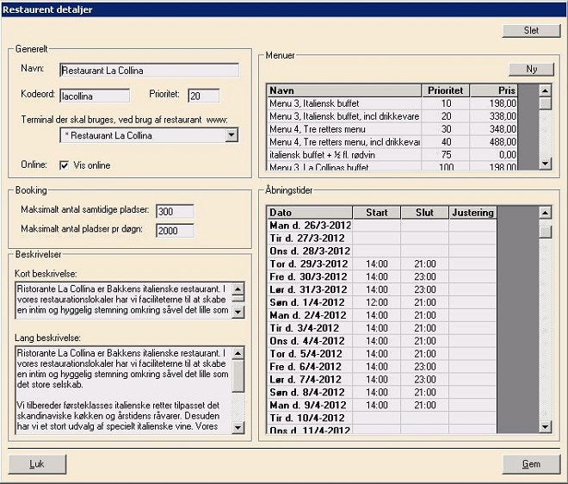The width and height of the screenshot is (568, 484).
Task: Select 'Menu 4, Tre retters menu, incl drikkevar' row
Action: tap(392, 142)
